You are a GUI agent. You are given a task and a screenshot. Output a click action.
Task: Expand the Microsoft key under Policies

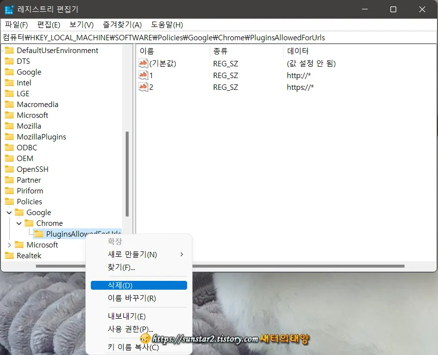[x=9, y=245]
